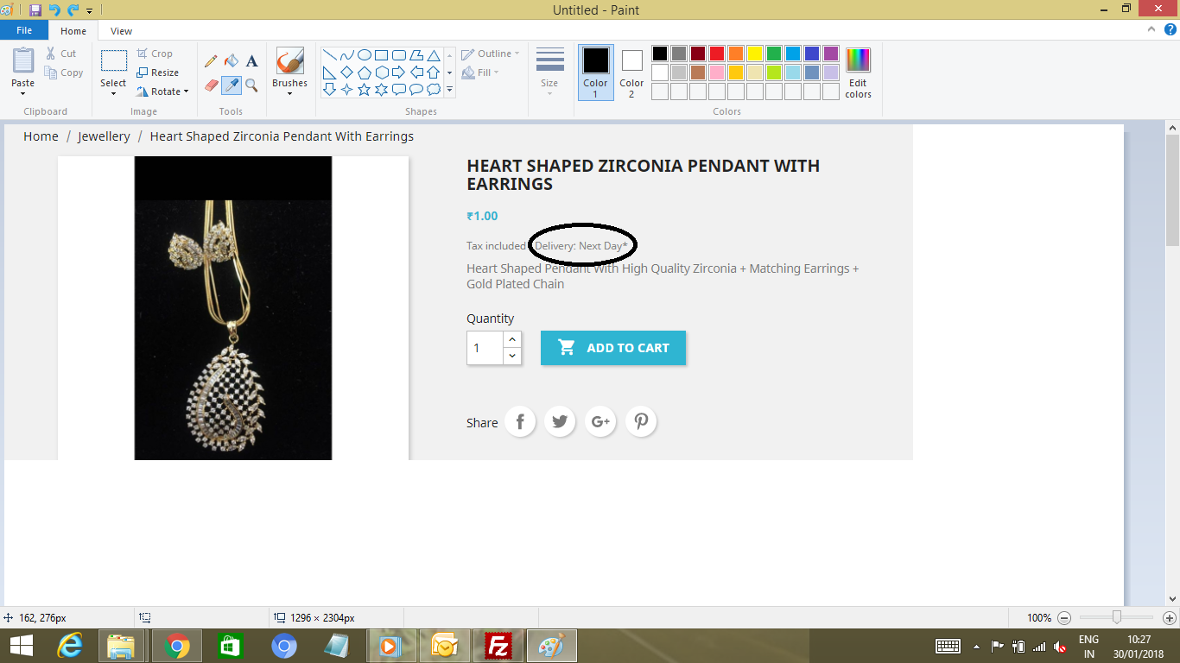Redo the last undone action
1180x663 pixels.
73,10
